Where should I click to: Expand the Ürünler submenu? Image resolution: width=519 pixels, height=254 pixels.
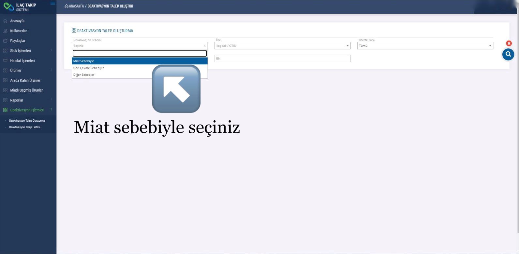point(16,71)
